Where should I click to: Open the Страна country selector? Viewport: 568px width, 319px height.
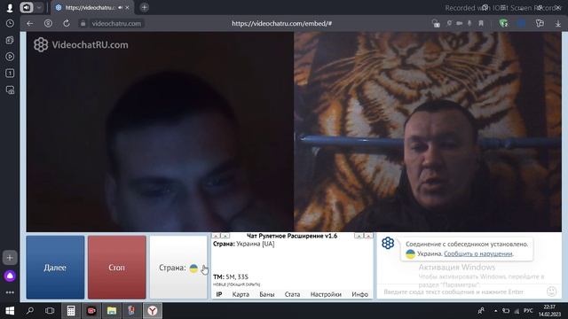(x=178, y=268)
